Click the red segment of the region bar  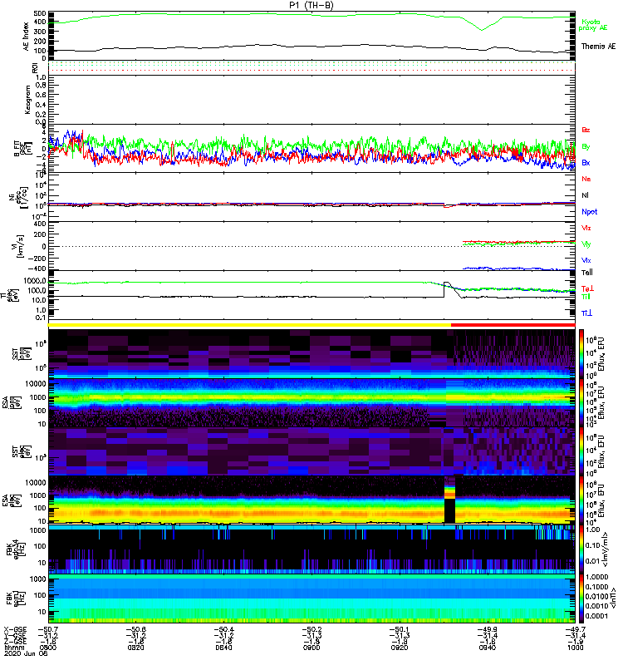pyautogui.click(x=513, y=325)
